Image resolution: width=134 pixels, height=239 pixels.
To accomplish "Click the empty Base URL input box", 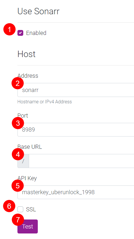I will pos(81,161).
